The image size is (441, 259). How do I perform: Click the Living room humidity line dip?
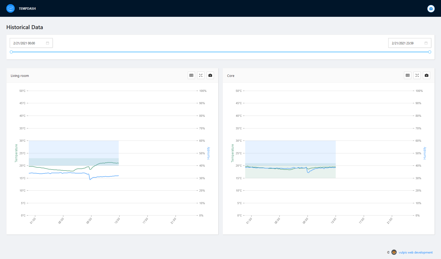coord(90,179)
